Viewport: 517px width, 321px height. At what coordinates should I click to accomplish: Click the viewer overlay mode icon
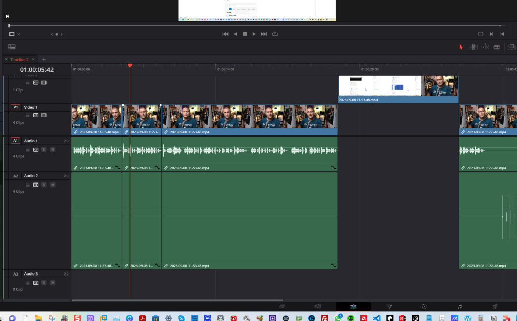[x=12, y=34]
